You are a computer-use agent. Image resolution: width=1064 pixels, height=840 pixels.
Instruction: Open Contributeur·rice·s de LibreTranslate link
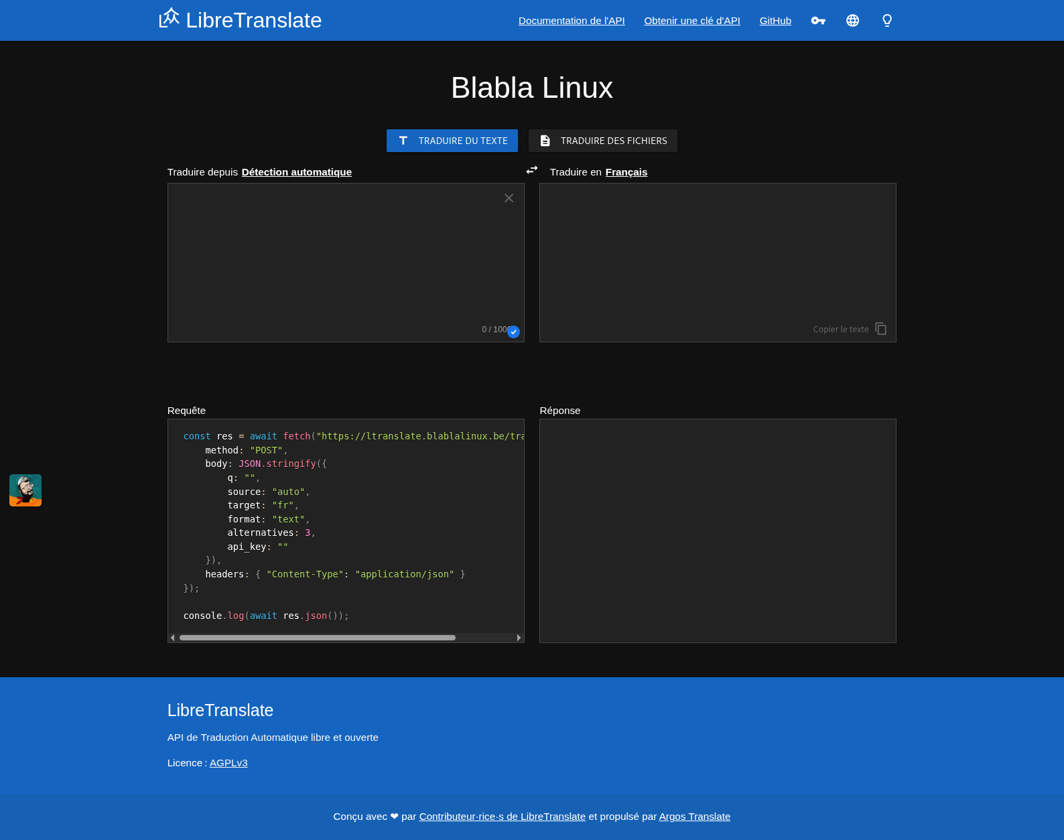(503, 817)
